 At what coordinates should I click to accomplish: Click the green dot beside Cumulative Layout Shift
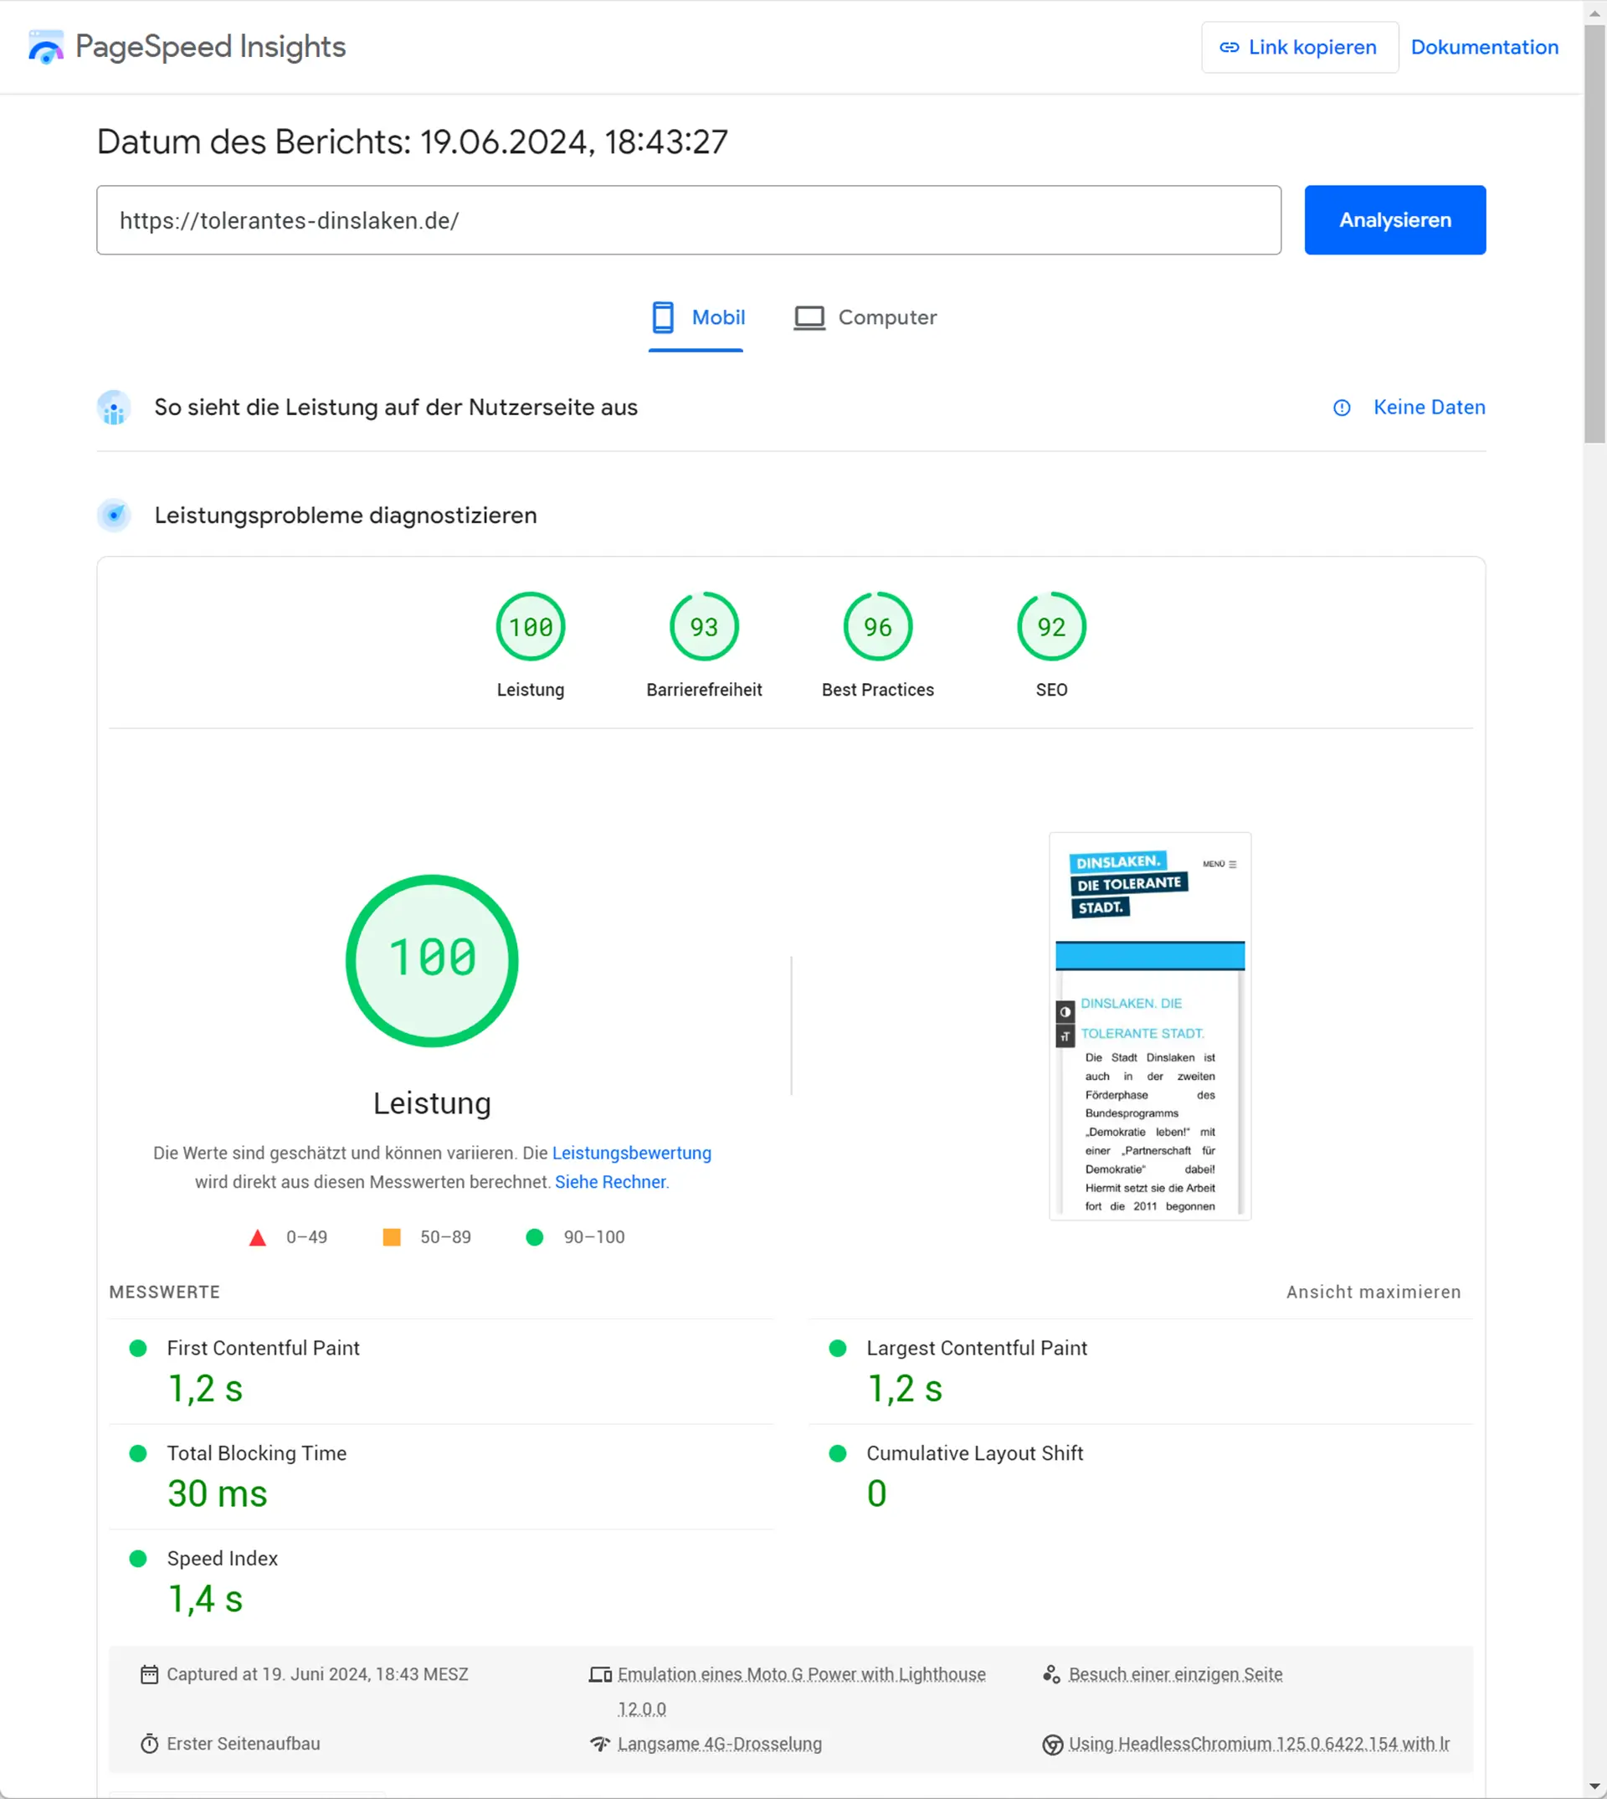pos(838,1454)
